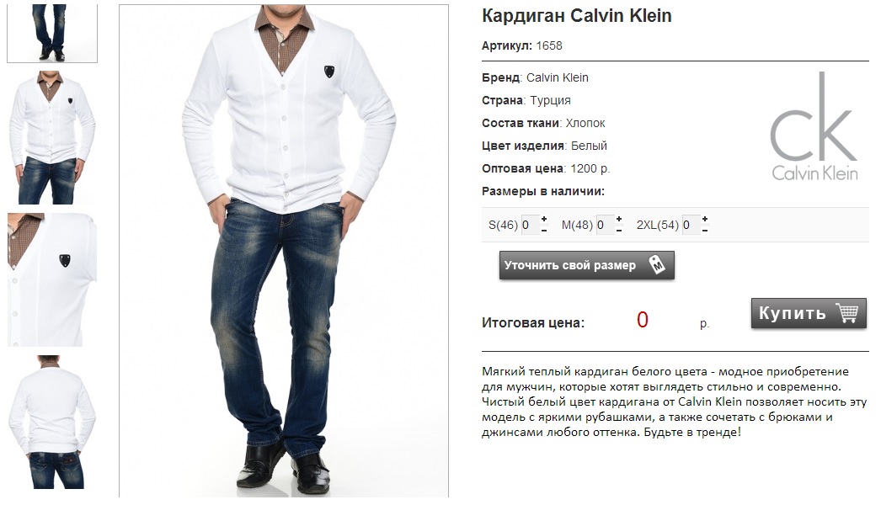Select the back view cardigan thumbnail
The height and width of the screenshot is (505, 881).
point(52,422)
